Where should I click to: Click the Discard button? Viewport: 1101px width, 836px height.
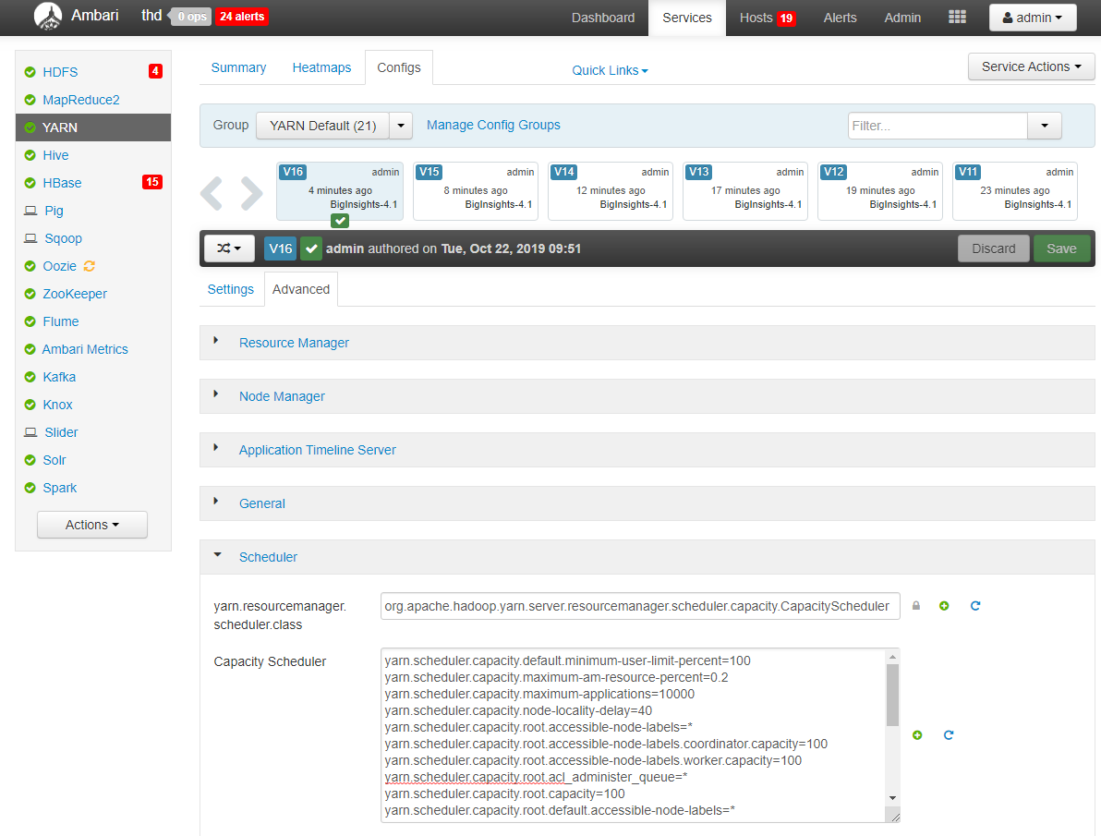[993, 248]
